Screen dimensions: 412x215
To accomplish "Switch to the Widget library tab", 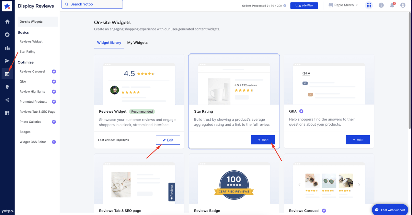I will (x=109, y=43).
